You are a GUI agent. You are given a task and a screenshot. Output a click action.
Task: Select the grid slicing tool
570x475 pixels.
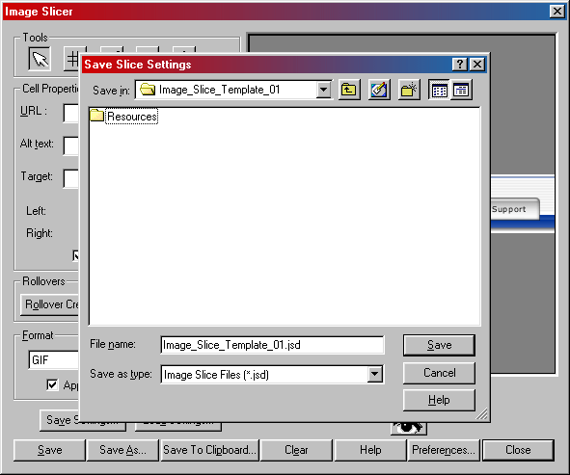[x=71, y=59]
